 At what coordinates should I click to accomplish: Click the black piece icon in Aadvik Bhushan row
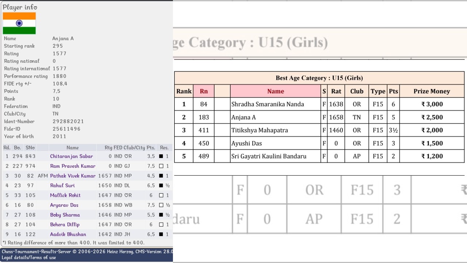tap(161, 235)
